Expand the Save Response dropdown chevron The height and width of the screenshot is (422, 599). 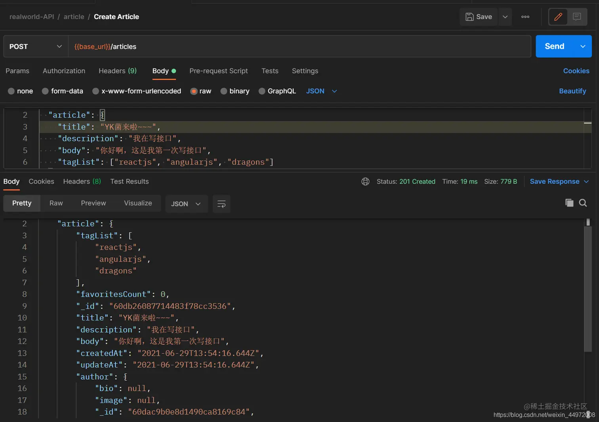tap(586, 181)
